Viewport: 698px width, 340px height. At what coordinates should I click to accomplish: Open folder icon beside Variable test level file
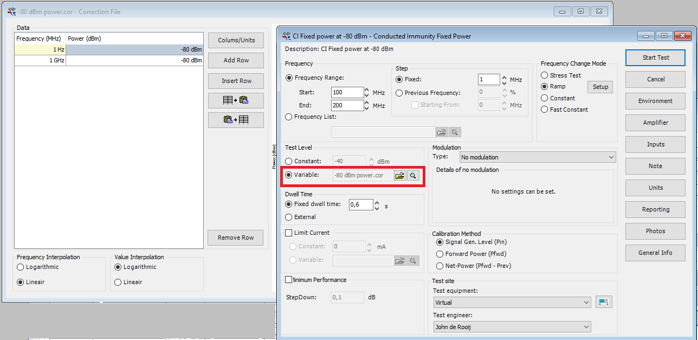tap(400, 176)
